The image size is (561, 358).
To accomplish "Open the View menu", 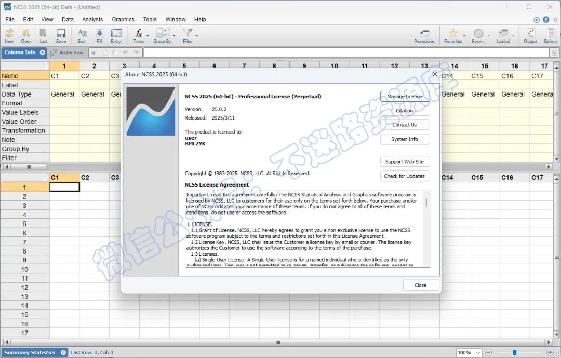I will [47, 19].
